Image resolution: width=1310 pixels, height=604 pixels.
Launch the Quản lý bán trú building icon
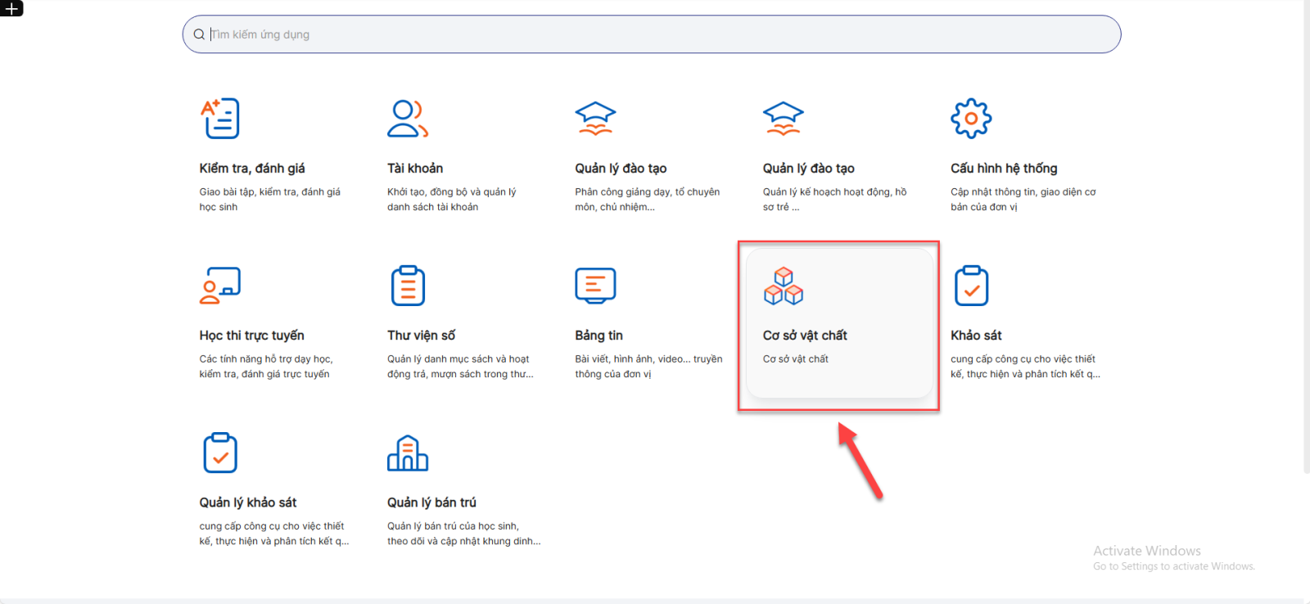(x=408, y=453)
